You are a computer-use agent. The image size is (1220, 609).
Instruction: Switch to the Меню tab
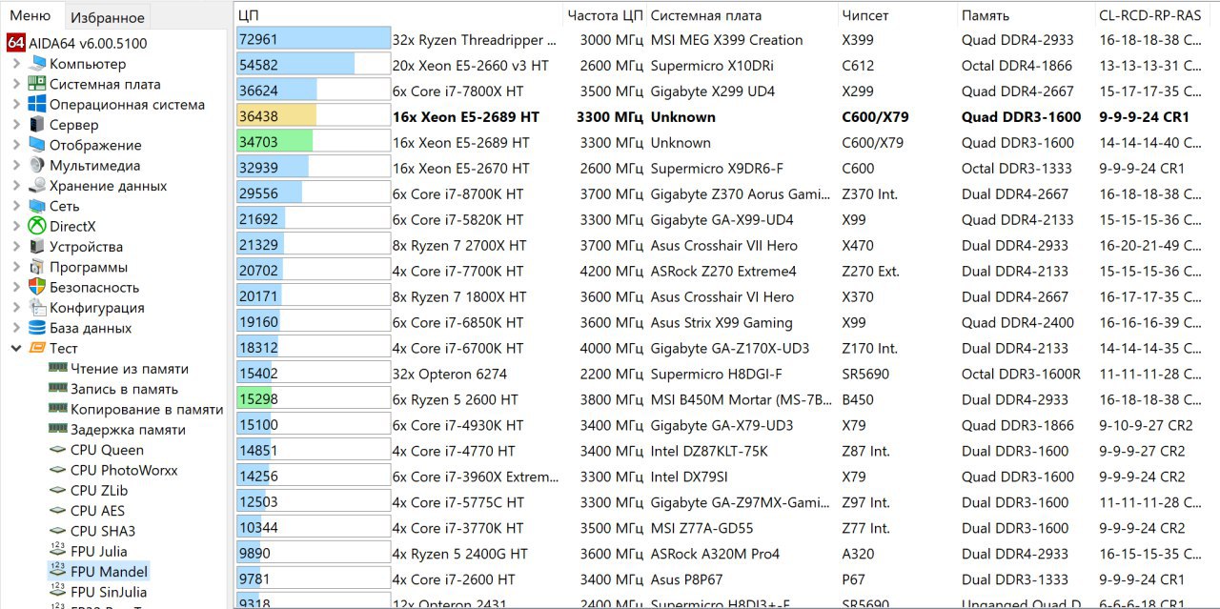click(30, 15)
